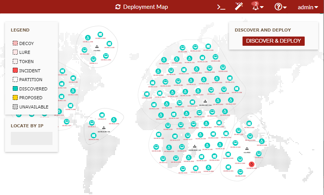Screen dimensions: 324x195
Task: Click the refresh icon beside Deployment Map
Action: click(x=118, y=7)
